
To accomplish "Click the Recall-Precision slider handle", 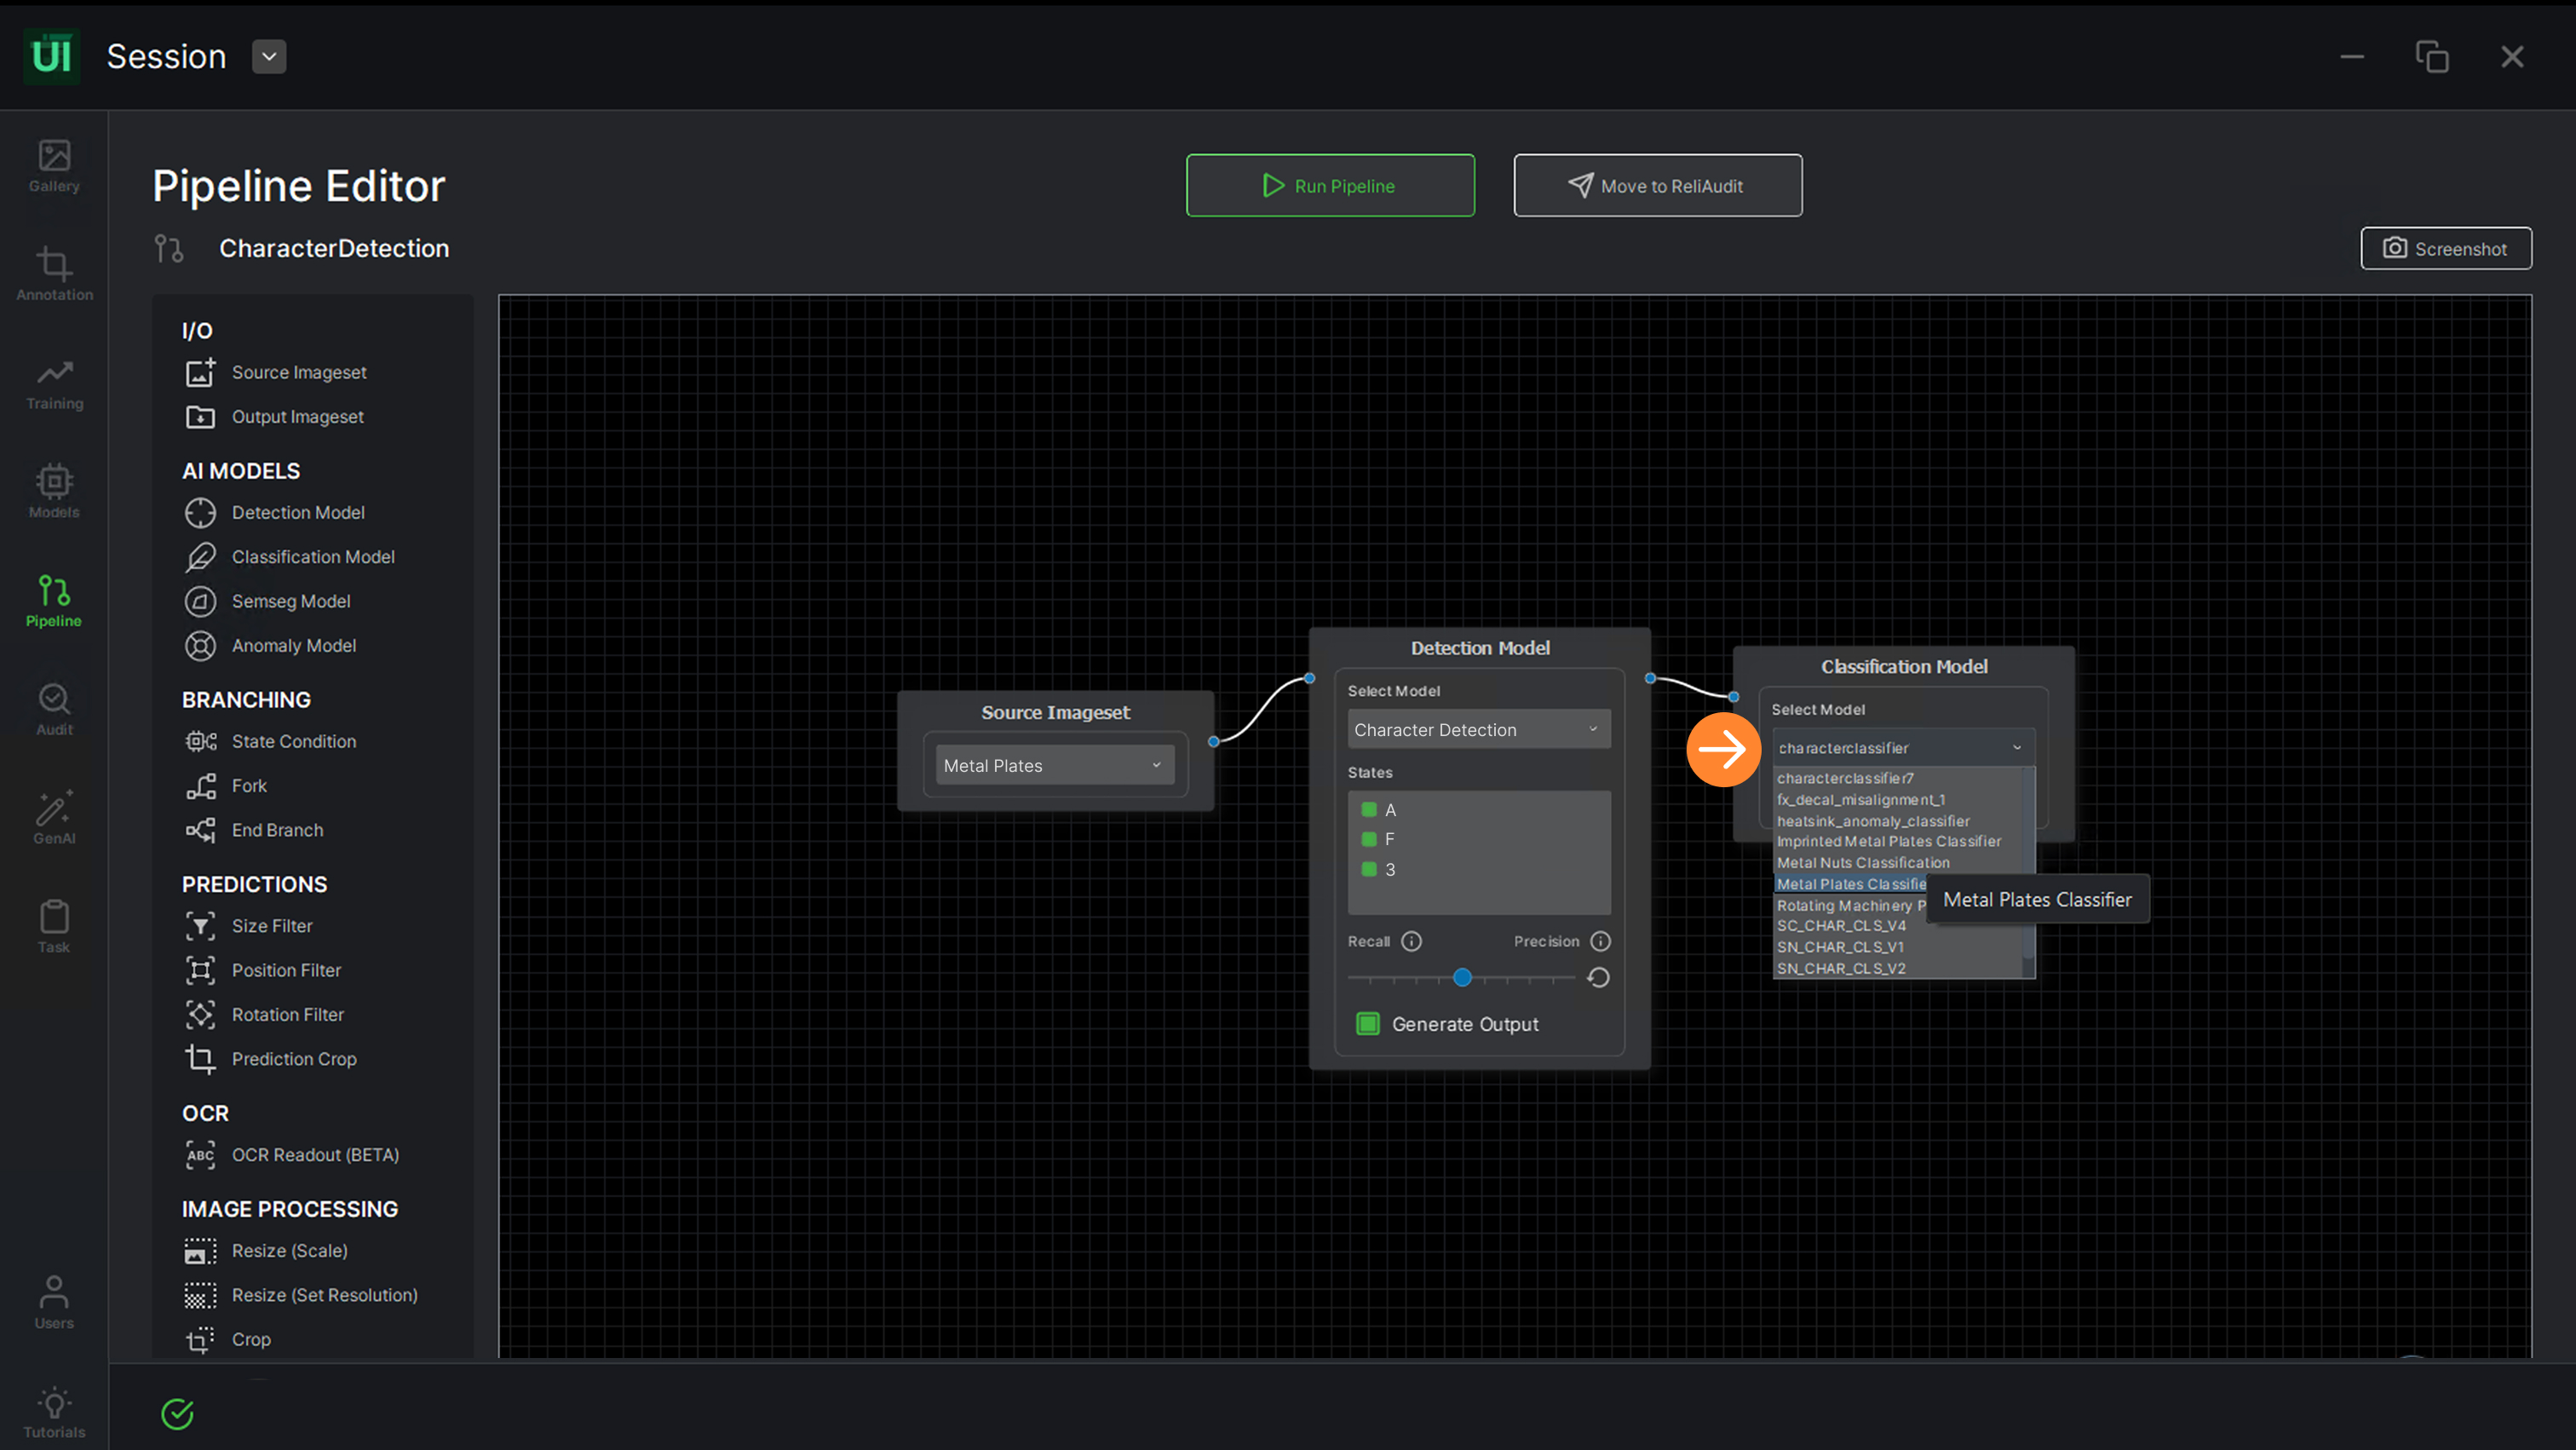I will pos(1462,978).
